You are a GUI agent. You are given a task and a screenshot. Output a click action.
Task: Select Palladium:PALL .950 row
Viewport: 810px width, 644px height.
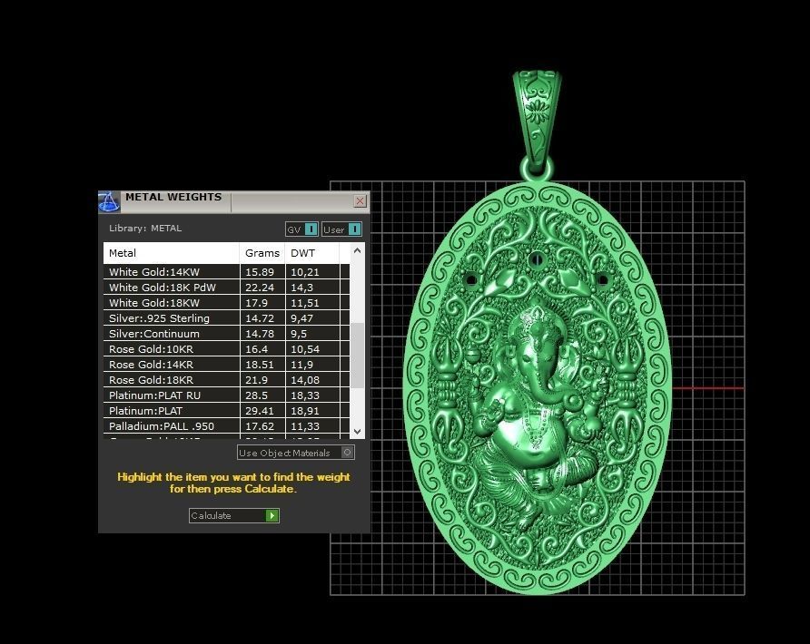pos(226,426)
